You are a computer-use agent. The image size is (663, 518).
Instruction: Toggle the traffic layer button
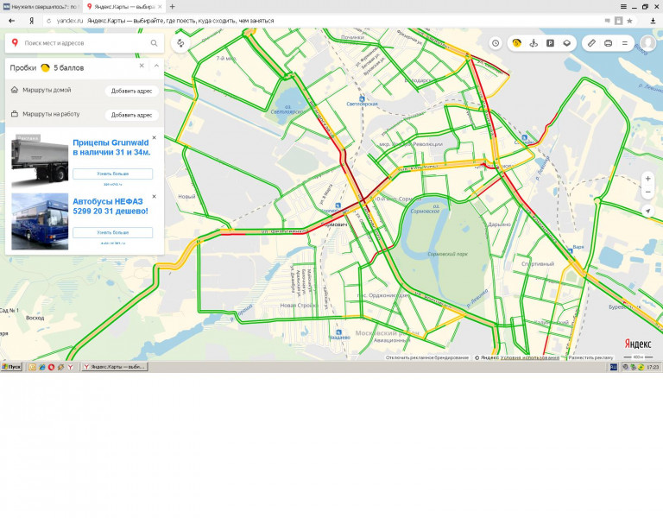[x=516, y=43]
